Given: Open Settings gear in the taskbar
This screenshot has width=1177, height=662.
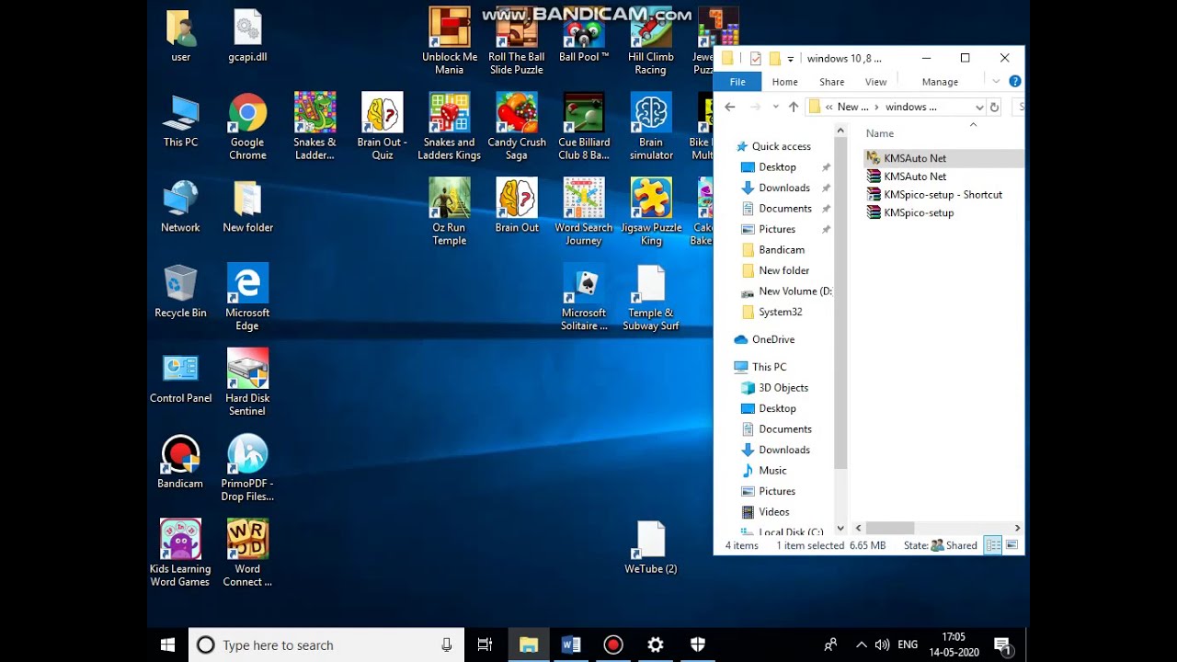Looking at the screenshot, I should coord(656,645).
